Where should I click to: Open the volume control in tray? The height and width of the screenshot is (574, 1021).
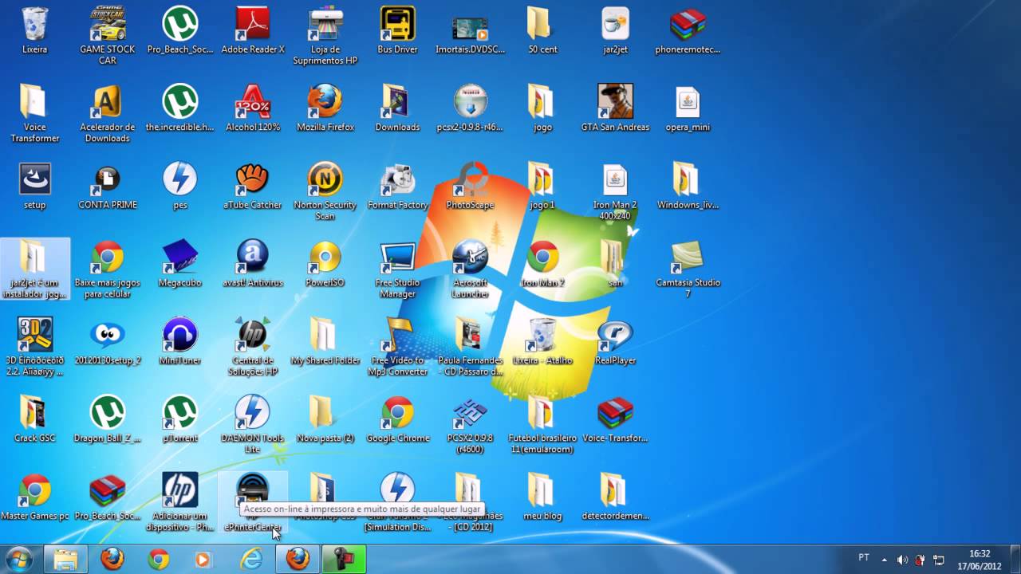[x=902, y=560]
